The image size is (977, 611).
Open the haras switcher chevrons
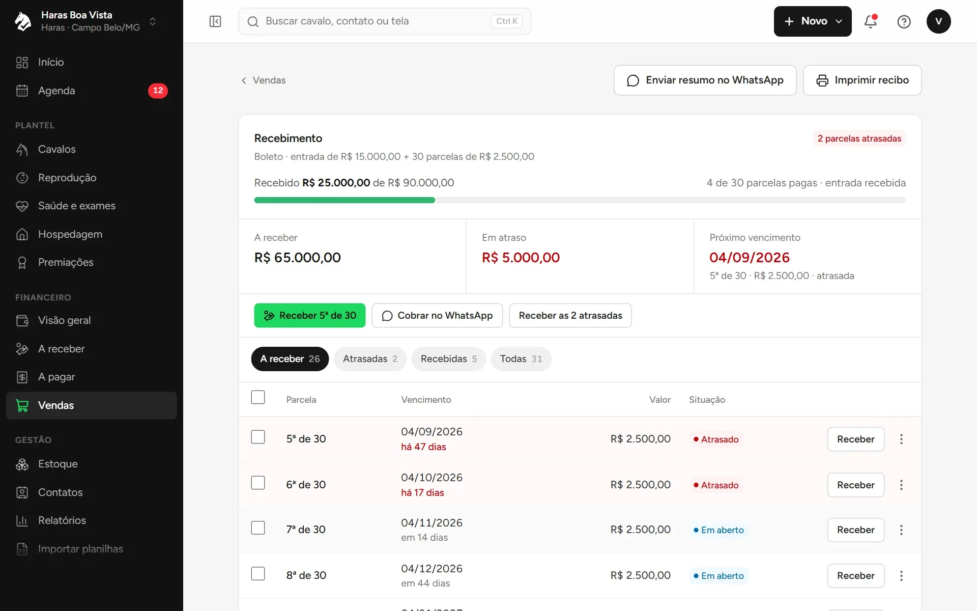153,21
